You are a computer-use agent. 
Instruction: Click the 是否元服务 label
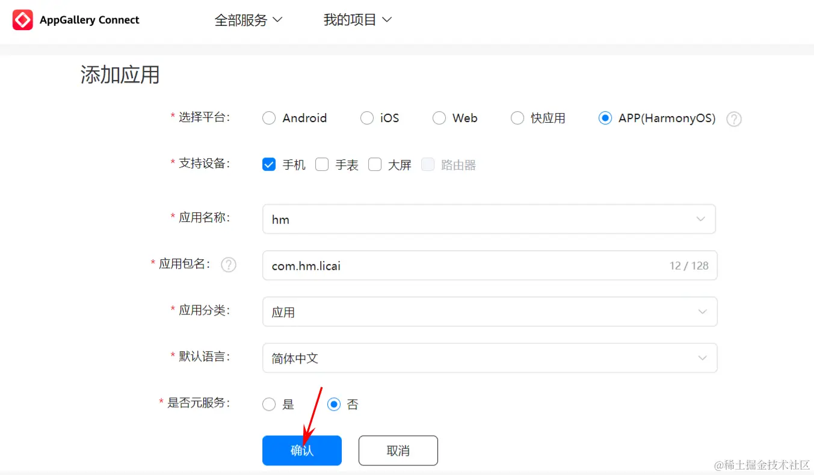click(199, 403)
